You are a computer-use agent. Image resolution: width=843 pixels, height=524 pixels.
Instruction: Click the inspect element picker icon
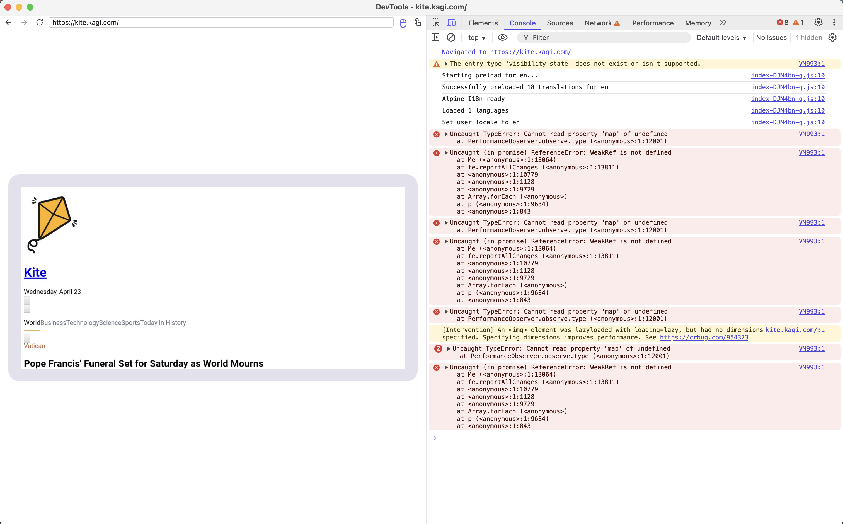435,23
